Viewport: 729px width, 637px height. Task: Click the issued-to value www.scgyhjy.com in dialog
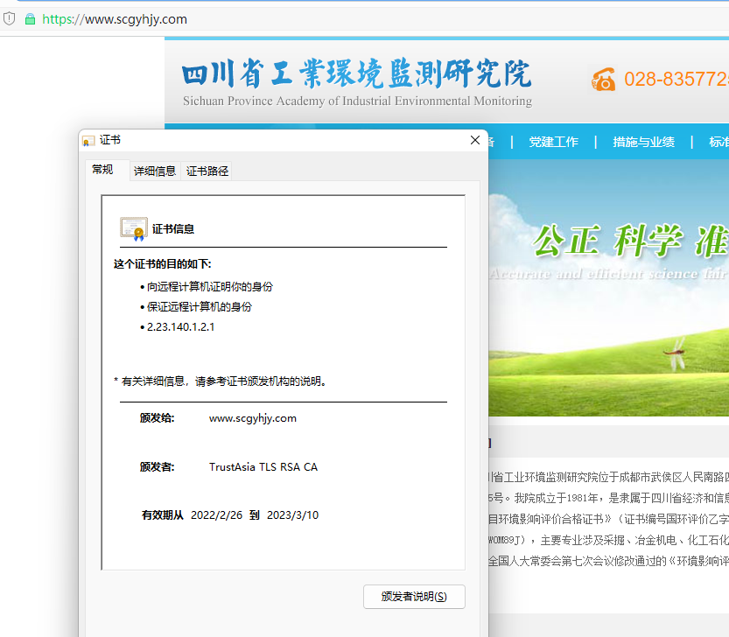point(253,417)
